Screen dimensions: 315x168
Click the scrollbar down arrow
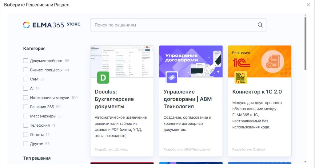tap(305, 162)
